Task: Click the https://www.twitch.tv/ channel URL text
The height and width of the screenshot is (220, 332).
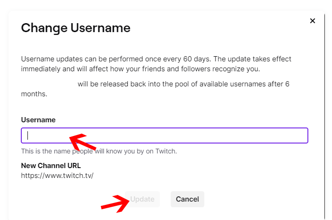Action: click(57, 176)
